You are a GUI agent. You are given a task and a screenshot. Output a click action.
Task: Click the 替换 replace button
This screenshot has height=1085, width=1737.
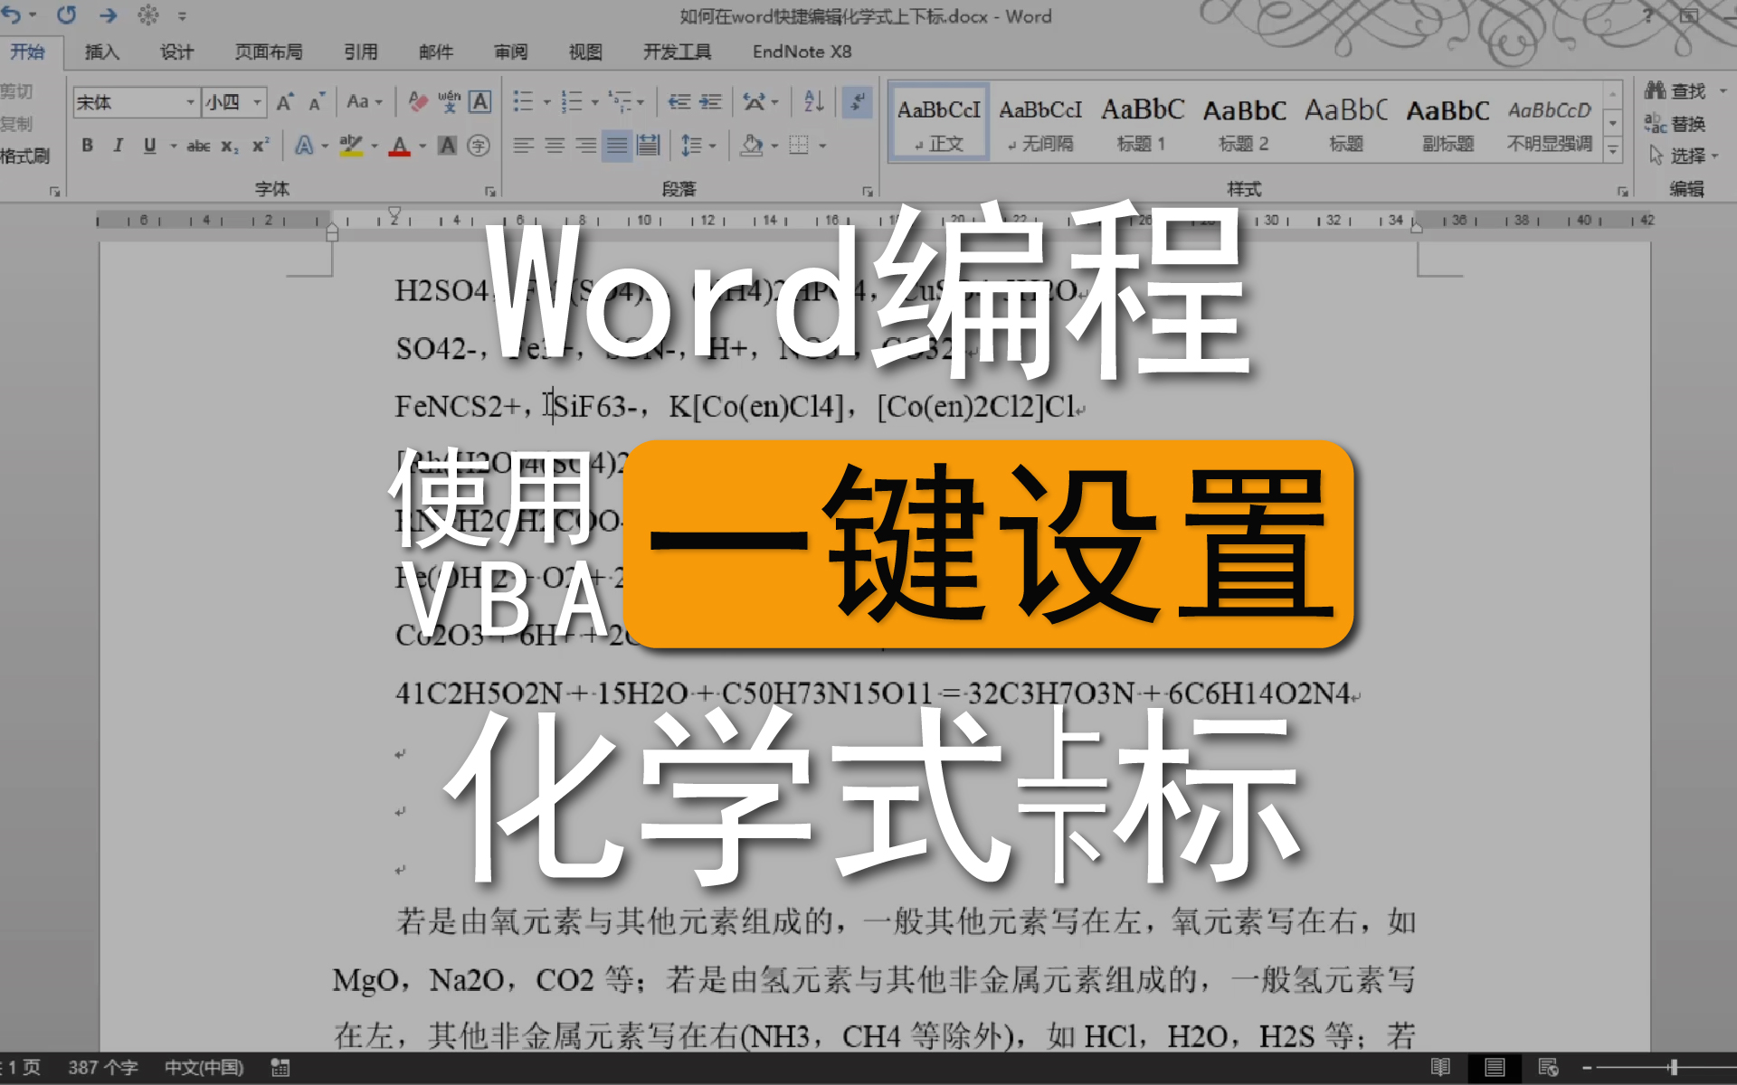(1676, 124)
